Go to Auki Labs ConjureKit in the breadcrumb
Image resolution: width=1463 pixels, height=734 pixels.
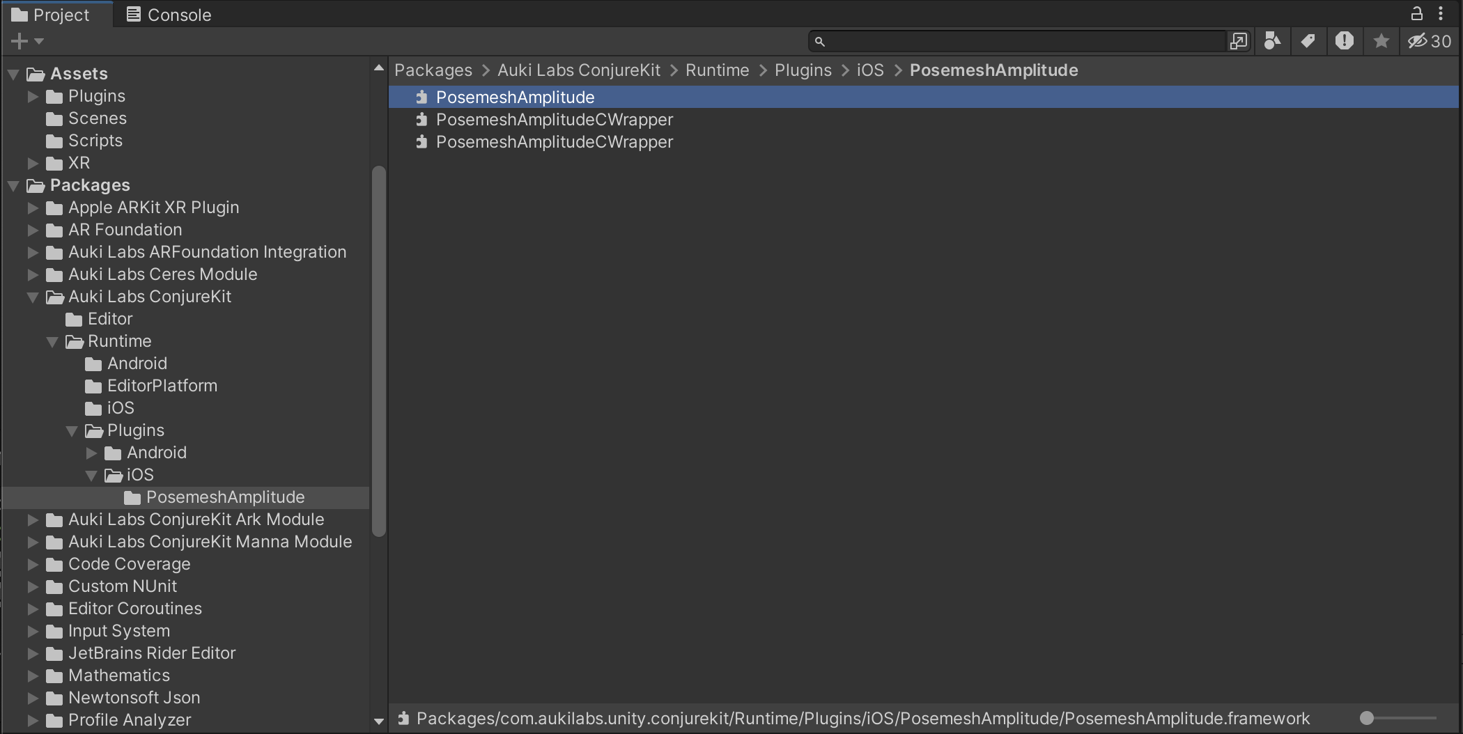click(x=579, y=70)
